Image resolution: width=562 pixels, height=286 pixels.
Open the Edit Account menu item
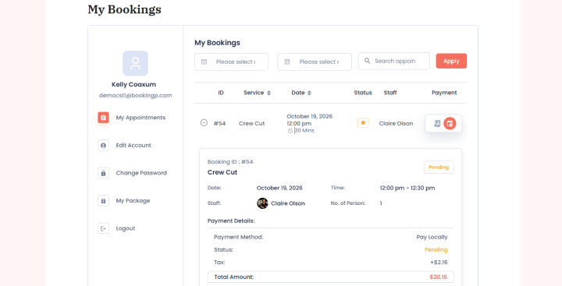133,145
